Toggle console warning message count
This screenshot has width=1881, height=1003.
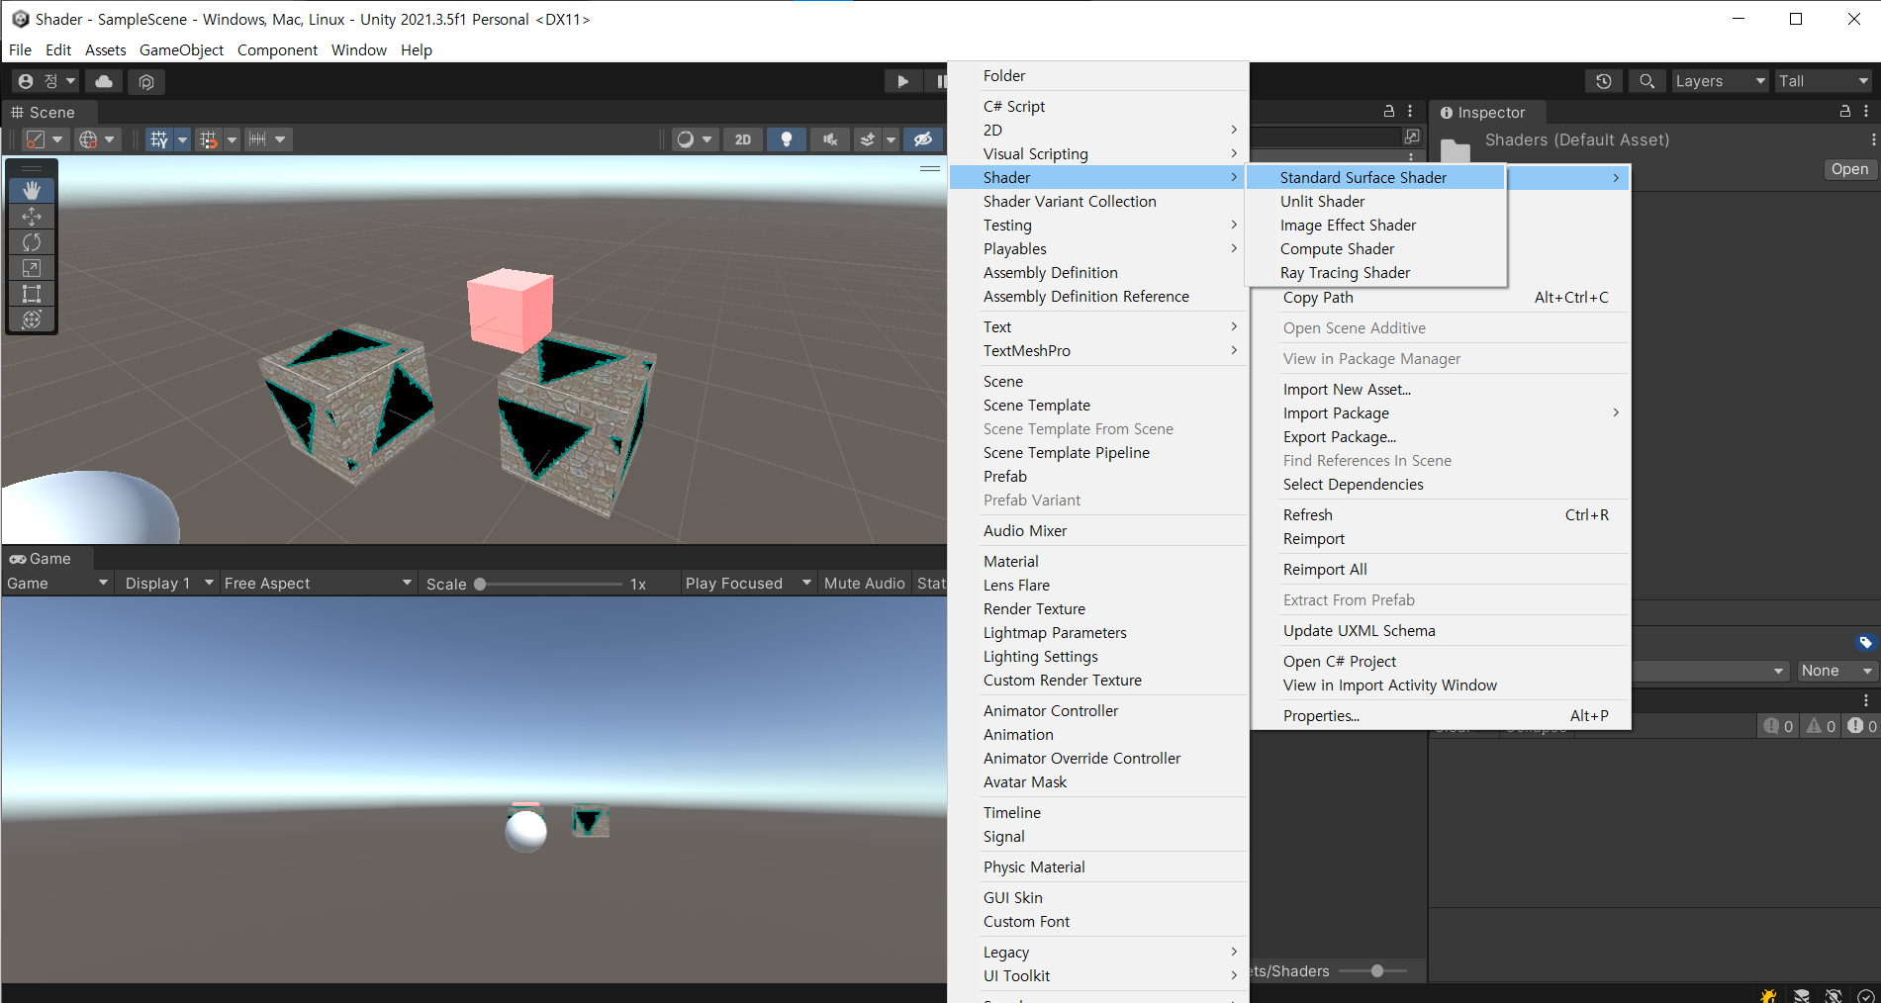point(1821,726)
